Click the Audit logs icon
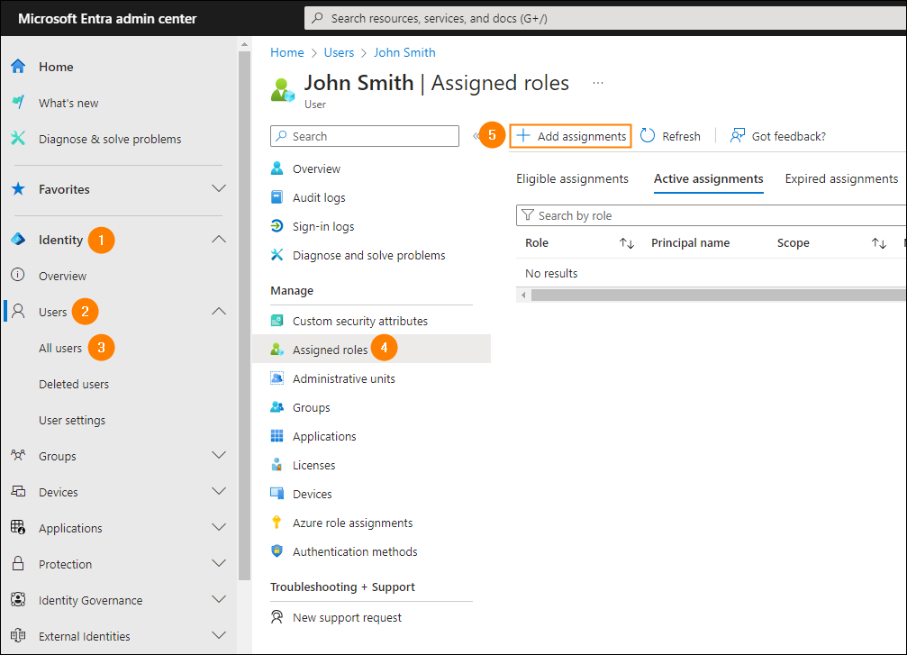Screen dimensions: 907x655 [x=277, y=197]
